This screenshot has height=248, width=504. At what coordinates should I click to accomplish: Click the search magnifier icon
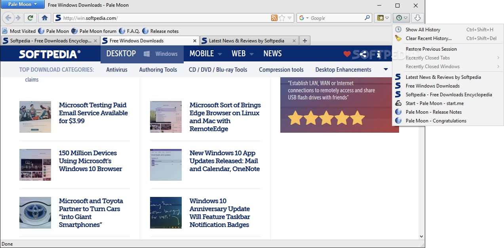[x=367, y=18]
